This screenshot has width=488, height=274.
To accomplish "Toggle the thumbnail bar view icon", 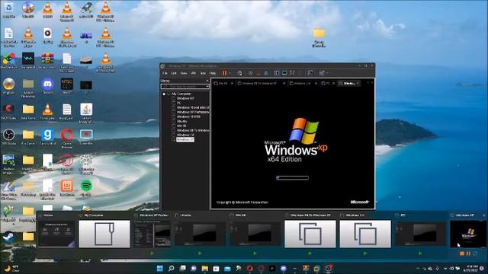I will pyautogui.click(x=284, y=73).
